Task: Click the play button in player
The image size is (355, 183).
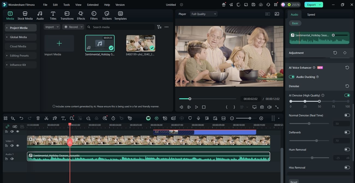Action: (196, 107)
